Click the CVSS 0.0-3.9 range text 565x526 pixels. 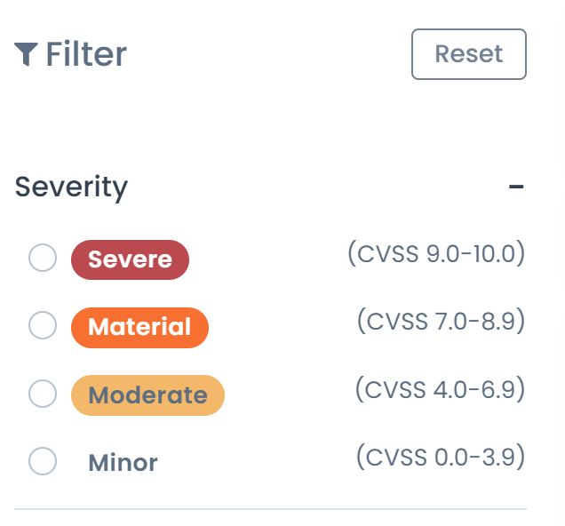[x=441, y=458]
